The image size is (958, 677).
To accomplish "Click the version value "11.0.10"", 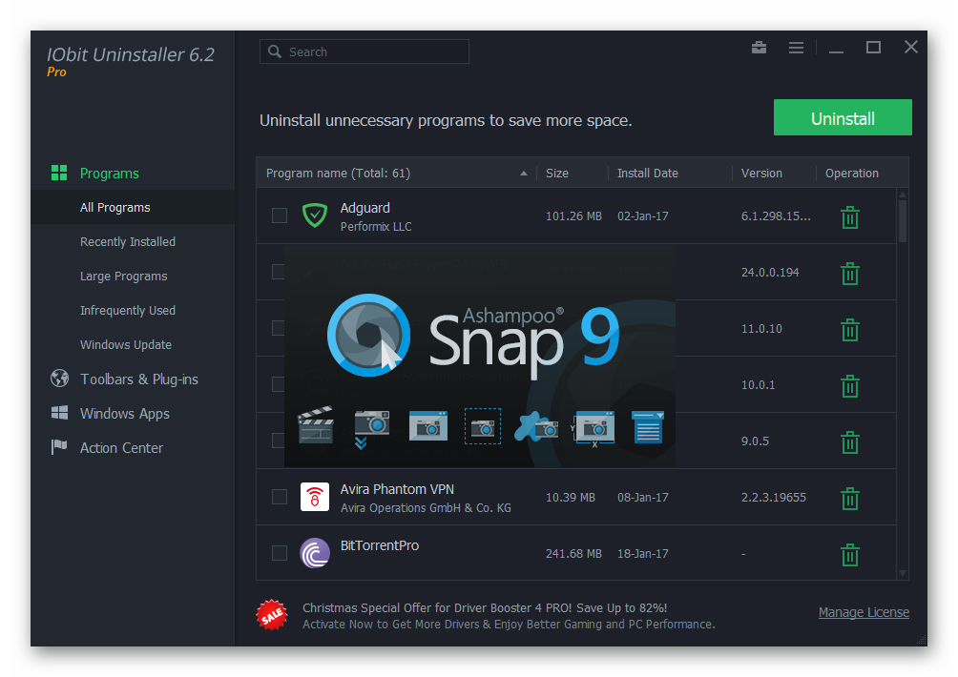I will coord(761,328).
